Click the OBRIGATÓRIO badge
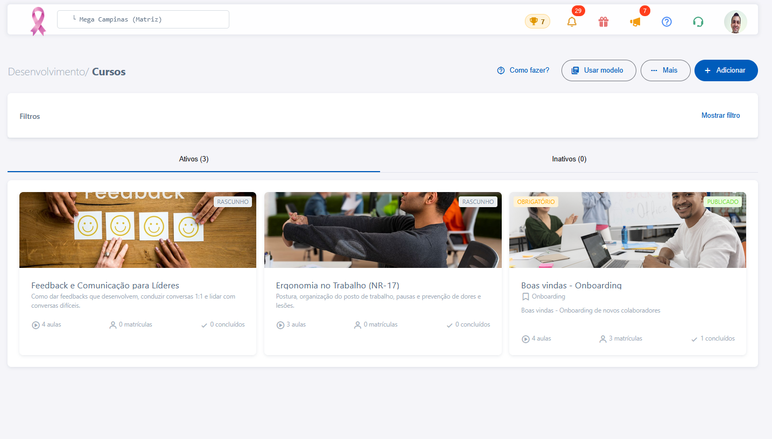 tap(536, 202)
